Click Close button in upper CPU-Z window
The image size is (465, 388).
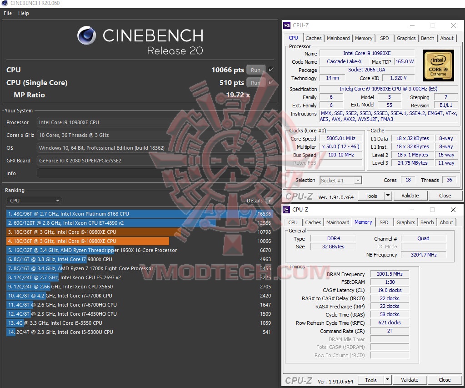point(445,196)
